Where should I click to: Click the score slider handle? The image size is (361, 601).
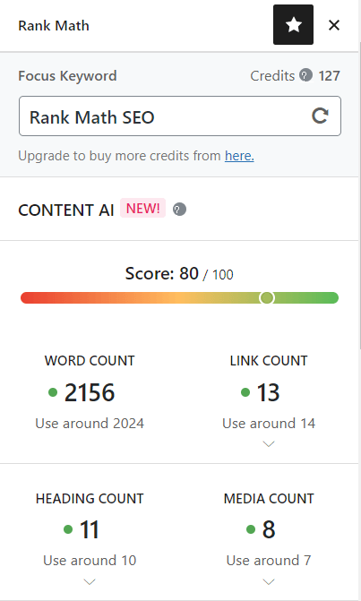pos(267,298)
